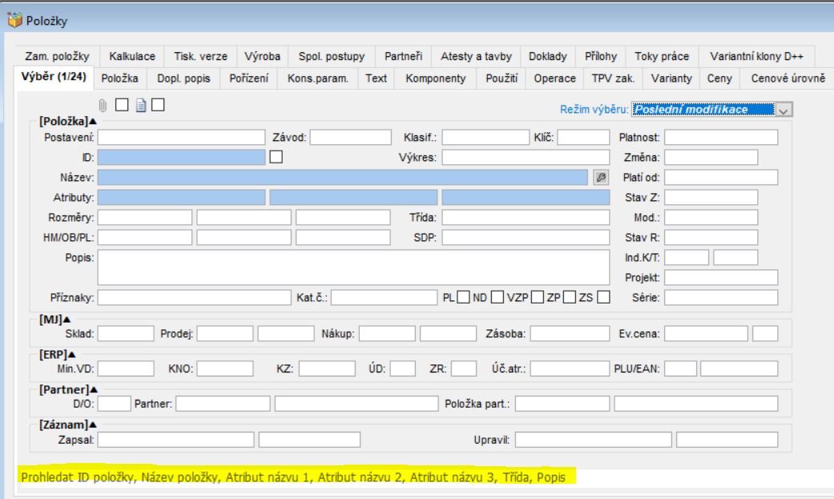Check the VZP checkbox
The image size is (834, 499).
click(538, 297)
